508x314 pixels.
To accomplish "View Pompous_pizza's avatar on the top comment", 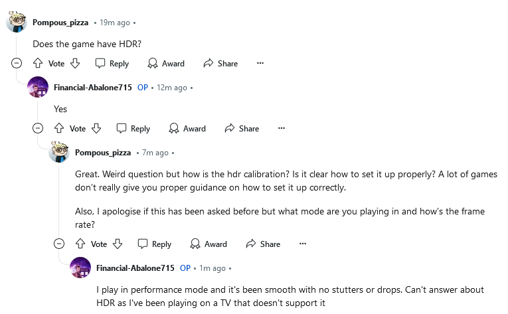I will pyautogui.click(x=17, y=22).
